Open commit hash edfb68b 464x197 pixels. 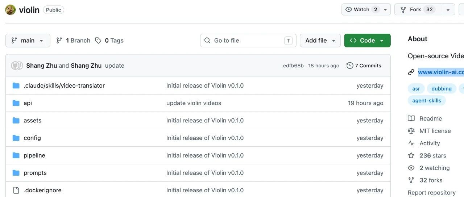coord(293,66)
